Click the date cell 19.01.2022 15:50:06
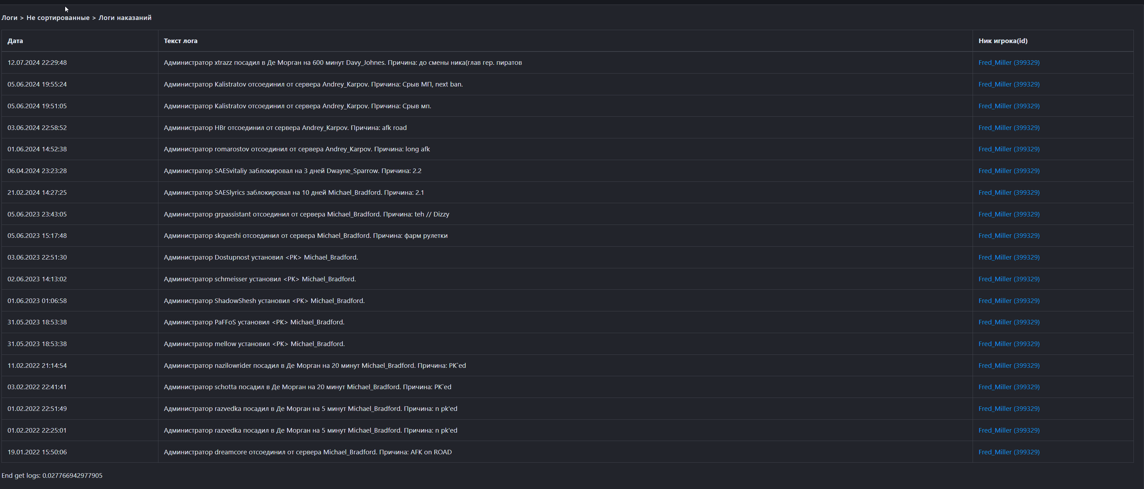 37,452
